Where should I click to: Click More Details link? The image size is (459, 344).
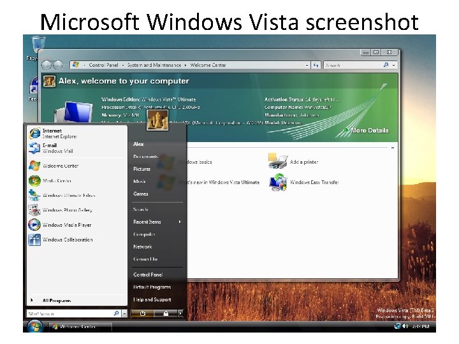tap(369, 131)
